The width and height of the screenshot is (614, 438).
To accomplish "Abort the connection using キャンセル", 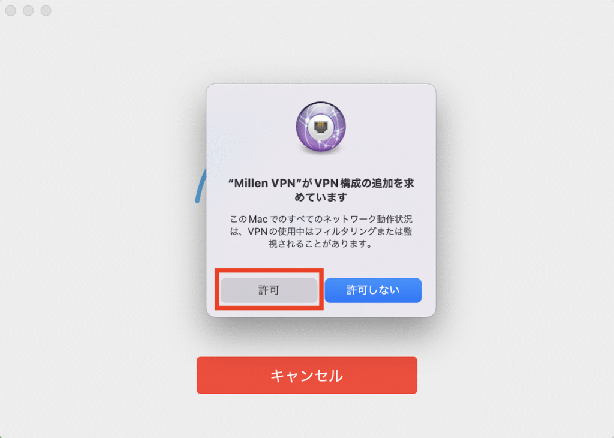I will [306, 375].
